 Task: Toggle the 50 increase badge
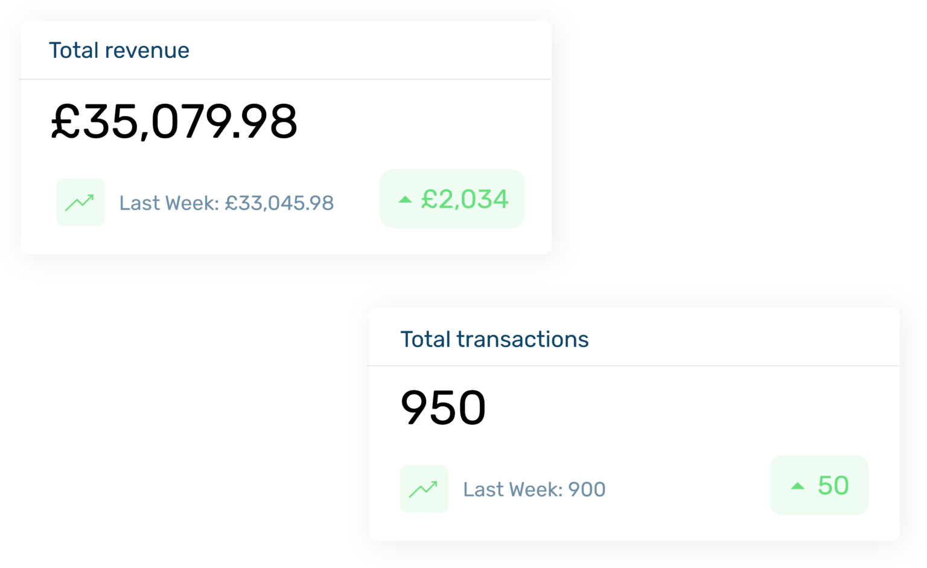(819, 485)
